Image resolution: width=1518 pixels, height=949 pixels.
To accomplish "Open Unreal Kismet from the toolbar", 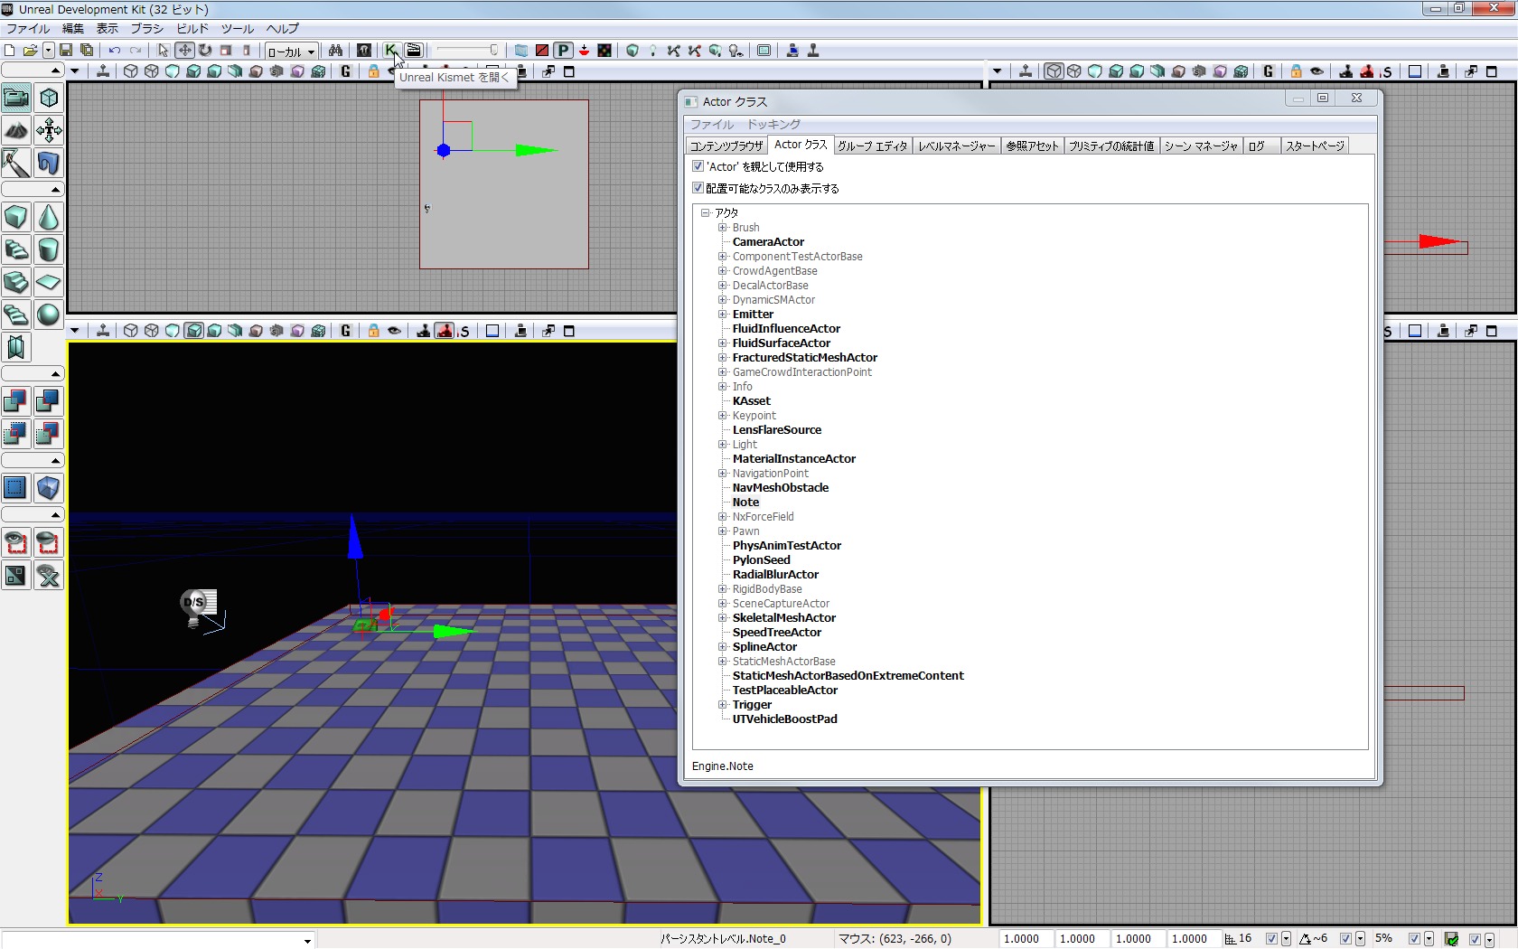I will (x=390, y=51).
